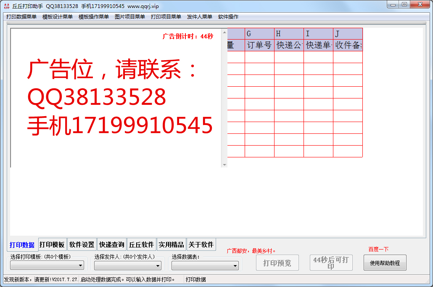This screenshot has width=433, height=287.
Task: Select column I header
Action: pos(318,34)
